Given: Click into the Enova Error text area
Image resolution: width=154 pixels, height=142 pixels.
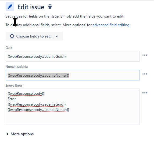Looking at the screenshot, I should pos(73,107).
